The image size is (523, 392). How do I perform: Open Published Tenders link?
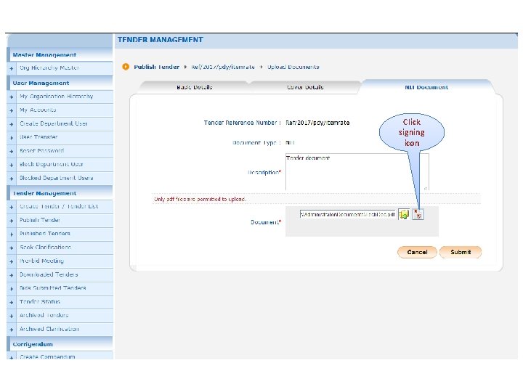[45, 234]
